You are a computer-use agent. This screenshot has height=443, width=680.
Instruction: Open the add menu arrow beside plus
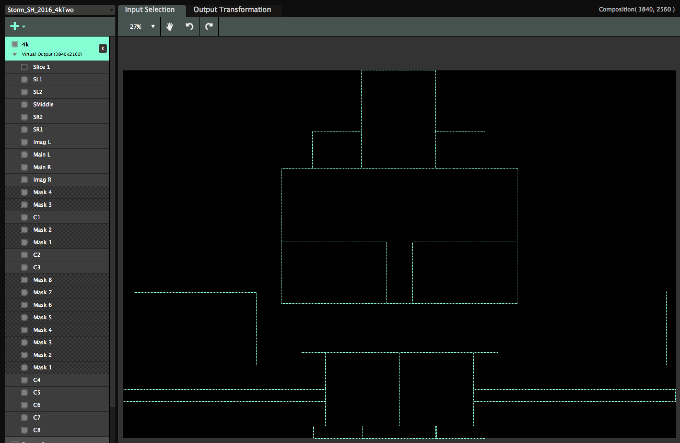(24, 27)
